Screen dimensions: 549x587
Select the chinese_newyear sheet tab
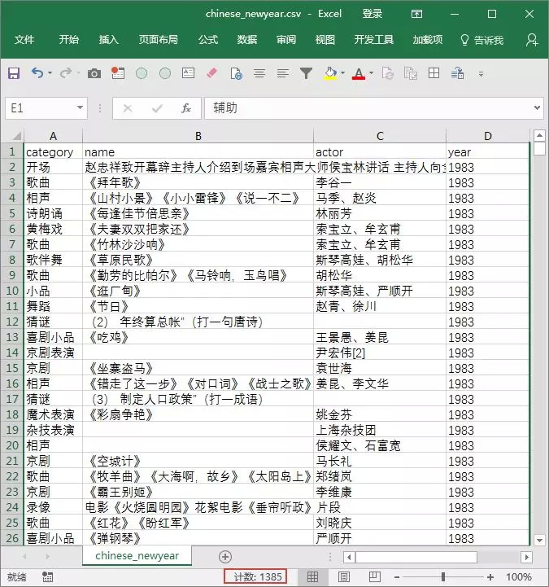[137, 556]
